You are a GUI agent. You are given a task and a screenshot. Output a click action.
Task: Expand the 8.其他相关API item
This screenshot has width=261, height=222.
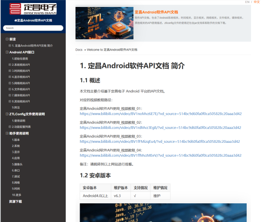pos(10,101)
